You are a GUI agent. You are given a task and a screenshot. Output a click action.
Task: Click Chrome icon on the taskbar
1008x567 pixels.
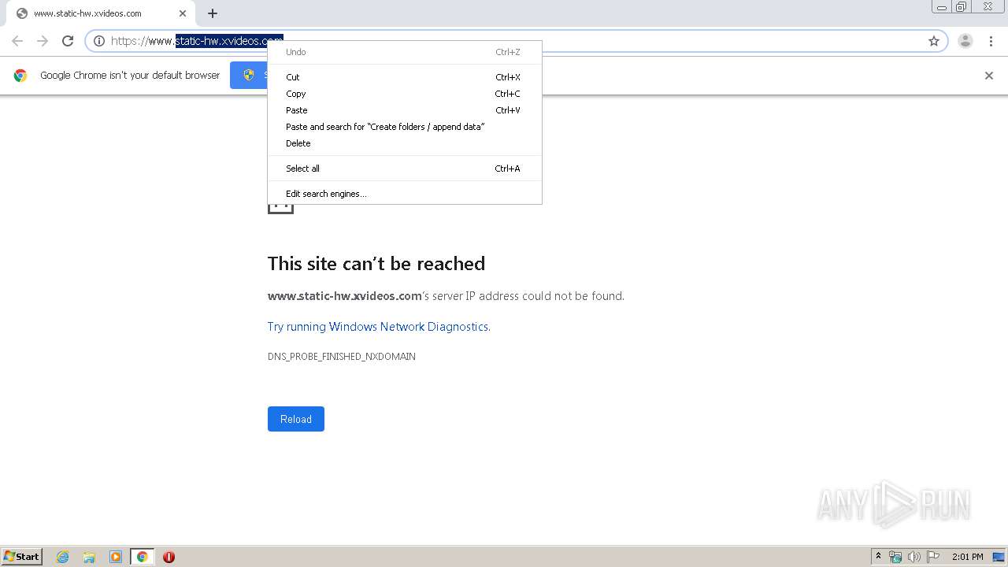[143, 557]
